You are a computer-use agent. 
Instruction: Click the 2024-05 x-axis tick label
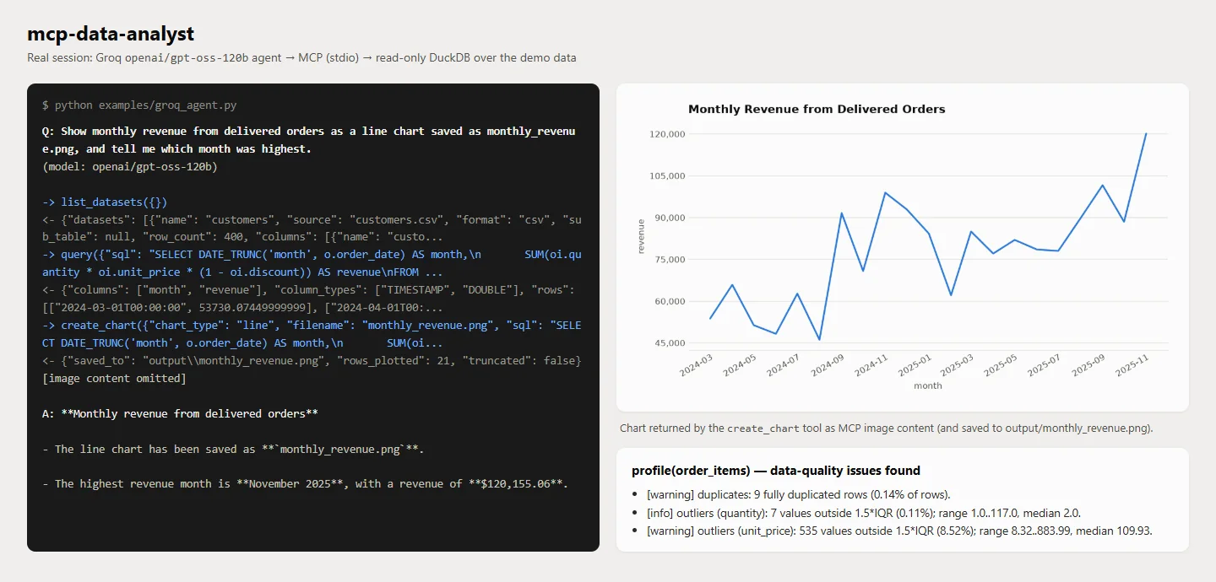[740, 364]
